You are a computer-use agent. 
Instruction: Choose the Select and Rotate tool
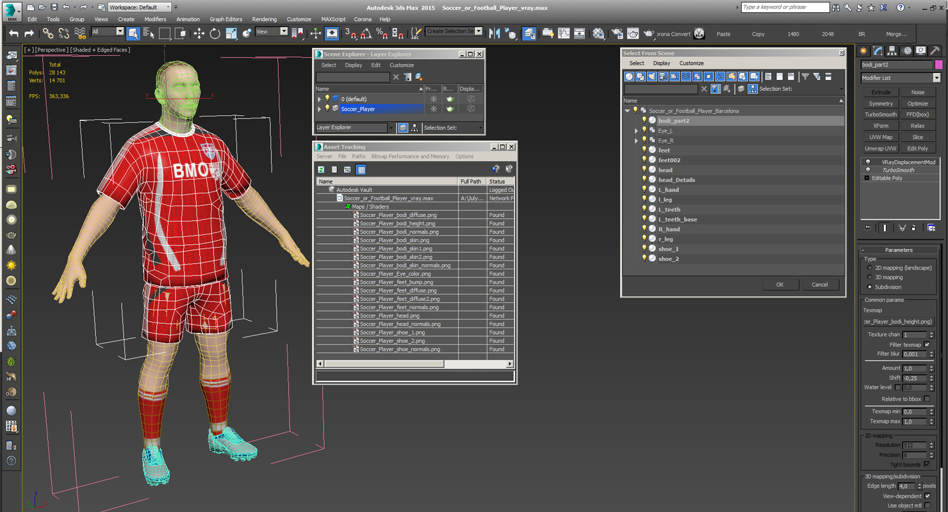[215, 33]
